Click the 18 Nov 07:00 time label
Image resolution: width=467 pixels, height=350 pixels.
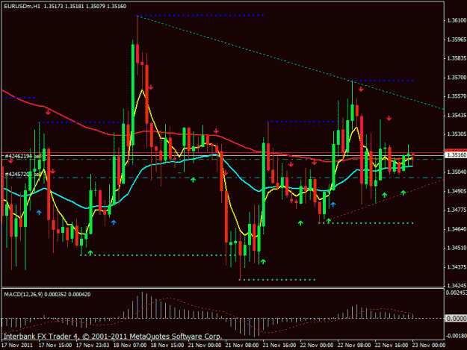130,346
